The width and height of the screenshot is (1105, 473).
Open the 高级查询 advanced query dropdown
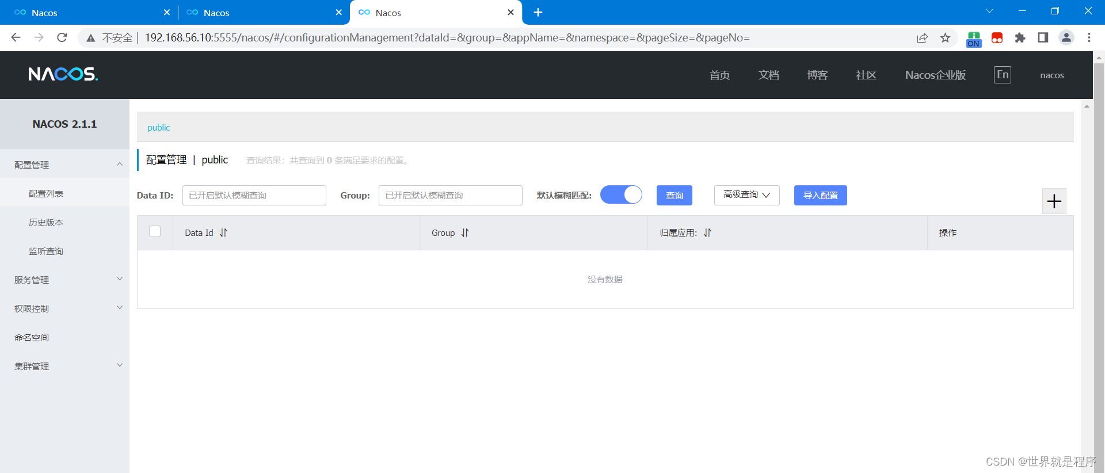tap(747, 195)
